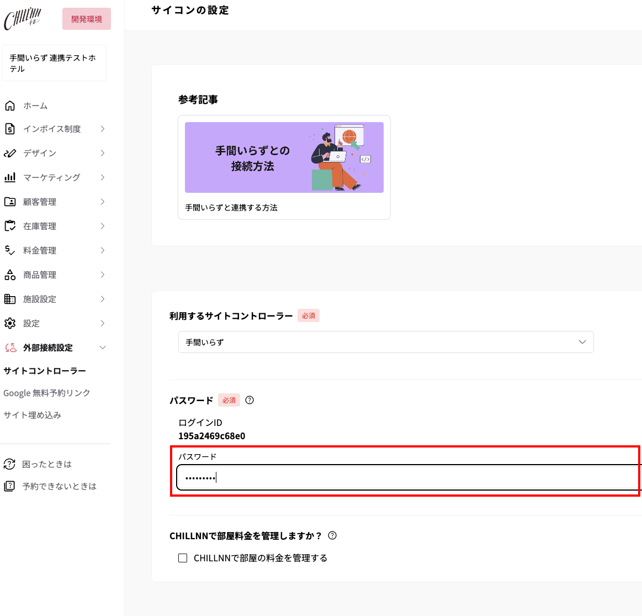Click the product shapes icon

[10, 275]
